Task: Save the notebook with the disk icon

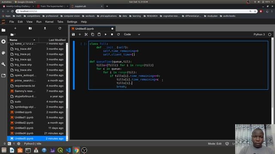Action: (x=73, y=34)
